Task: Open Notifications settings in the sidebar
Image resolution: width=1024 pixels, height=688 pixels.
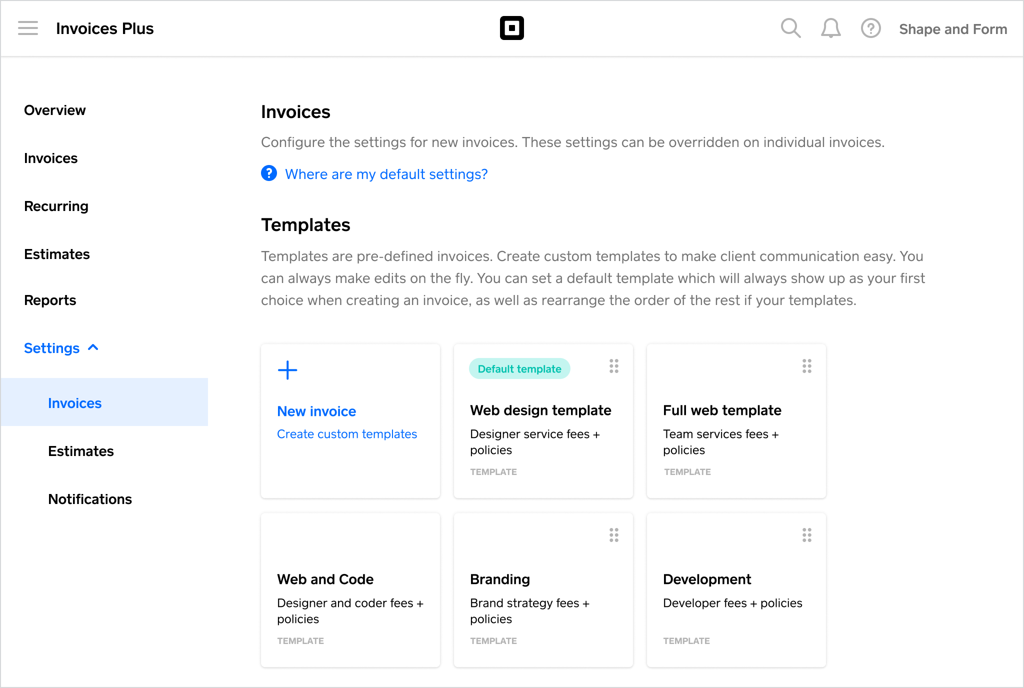Action: (x=90, y=499)
